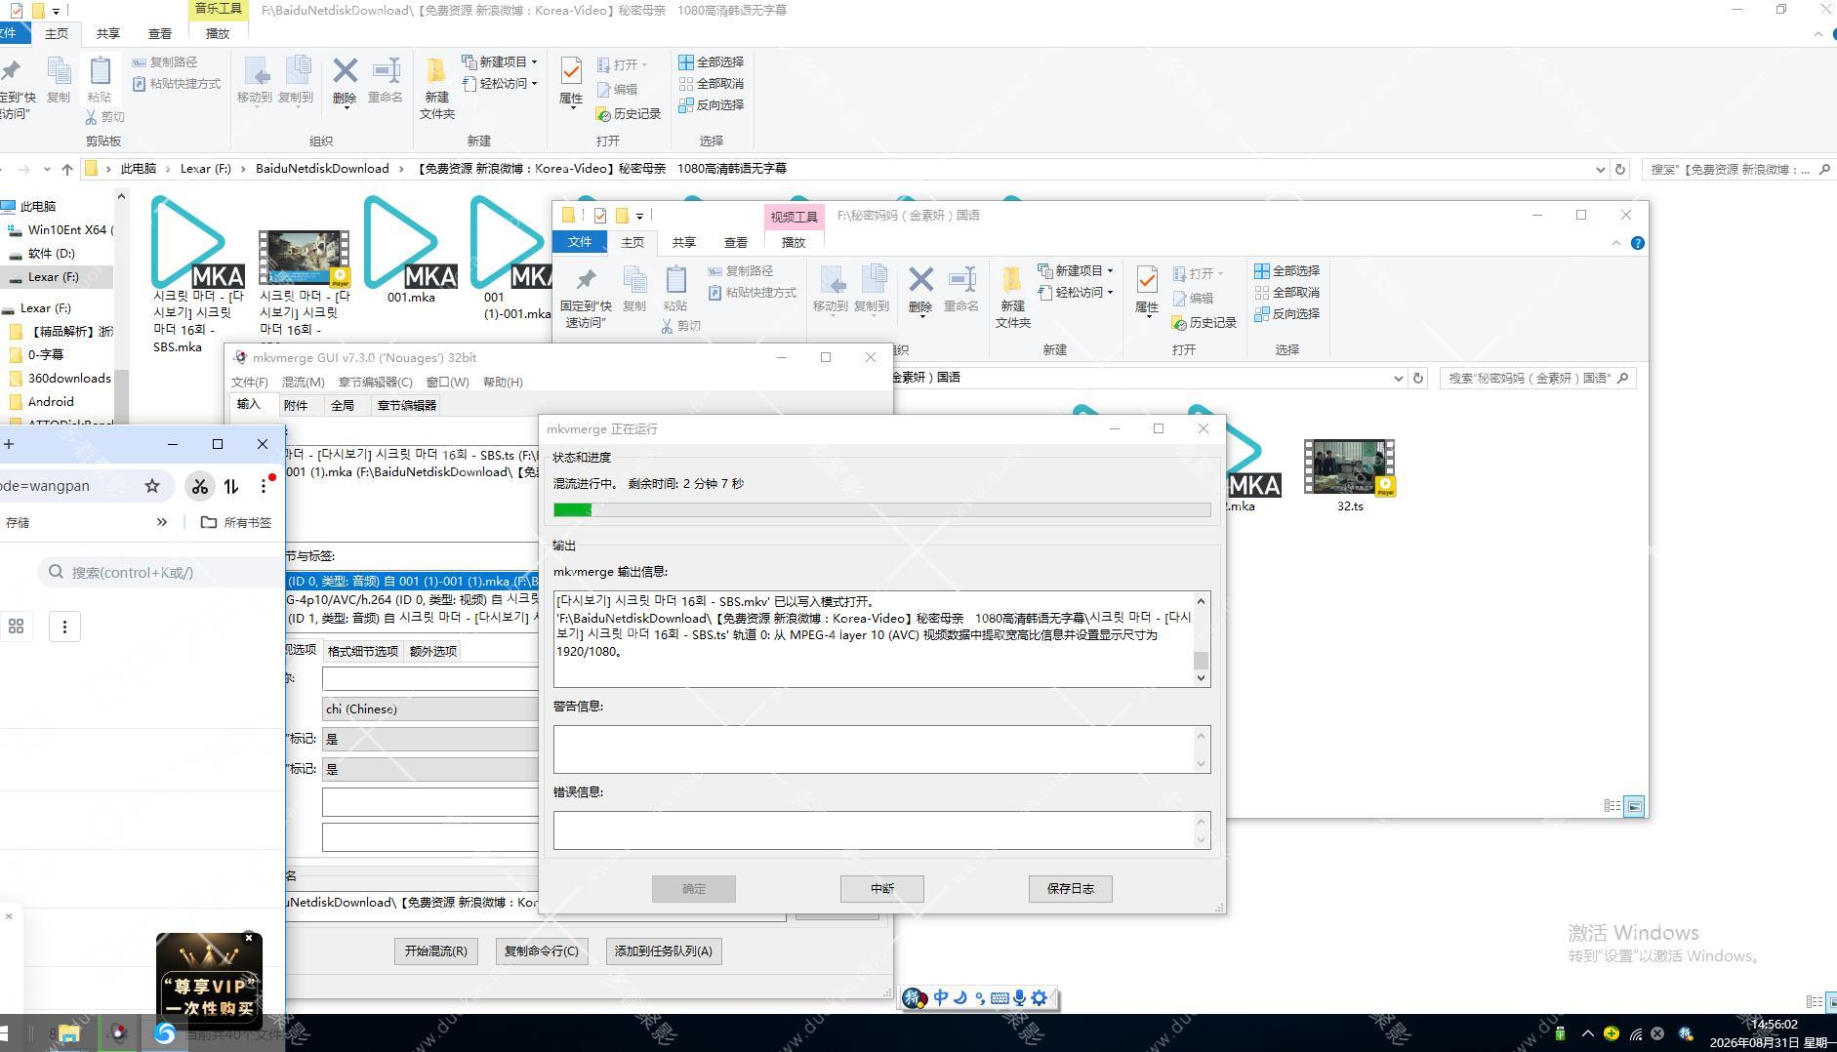
Task: Click Invert Selection (反向选择) in the BaiduNetdiskDownload Explorer ribbon
Action: click(x=712, y=104)
